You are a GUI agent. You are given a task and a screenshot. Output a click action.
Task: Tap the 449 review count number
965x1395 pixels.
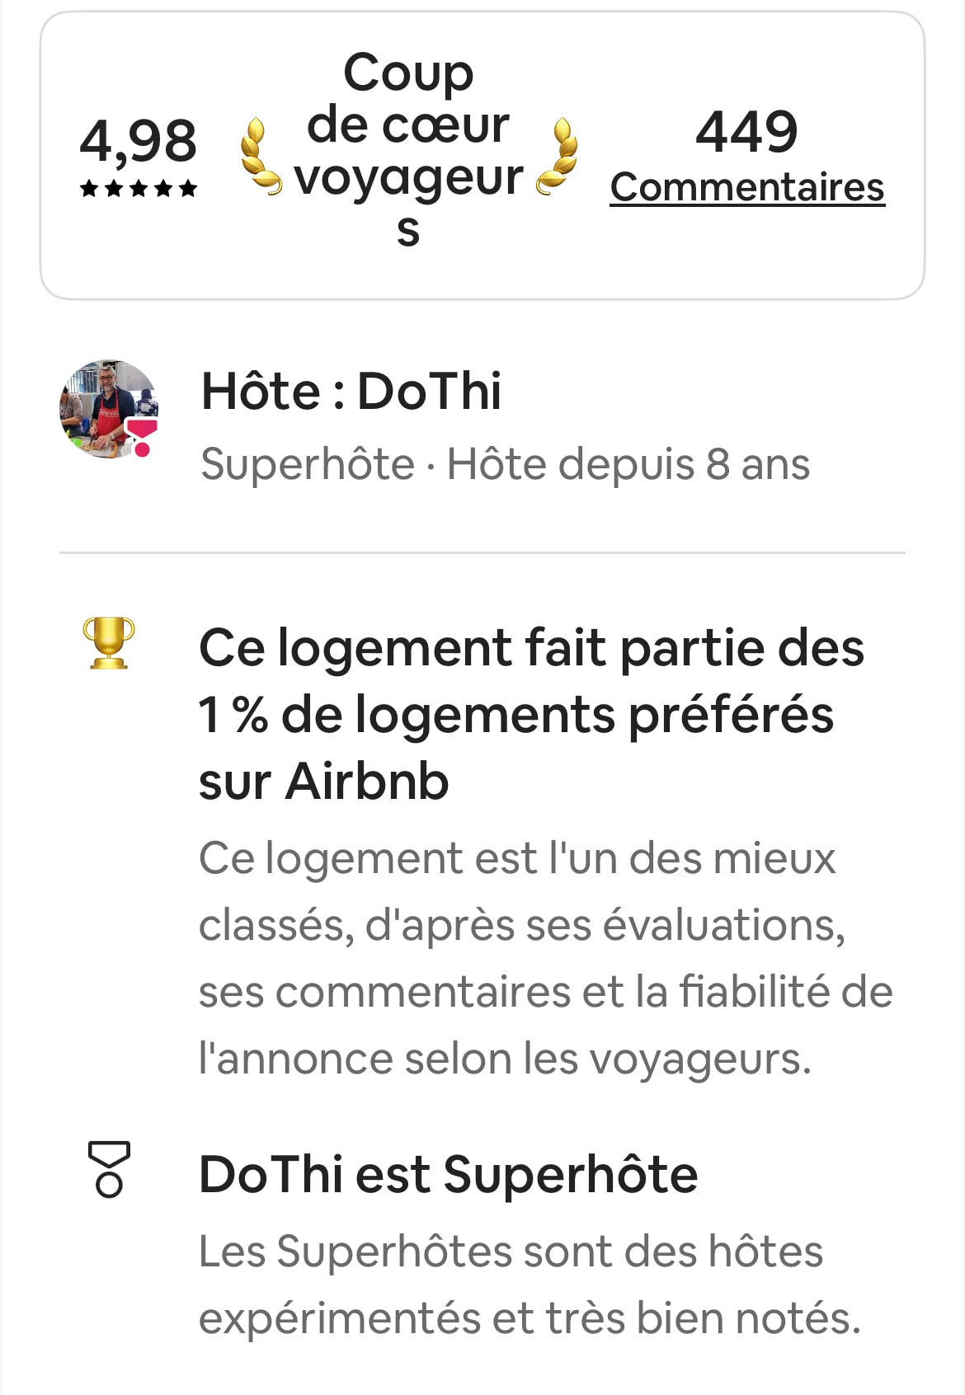(747, 132)
